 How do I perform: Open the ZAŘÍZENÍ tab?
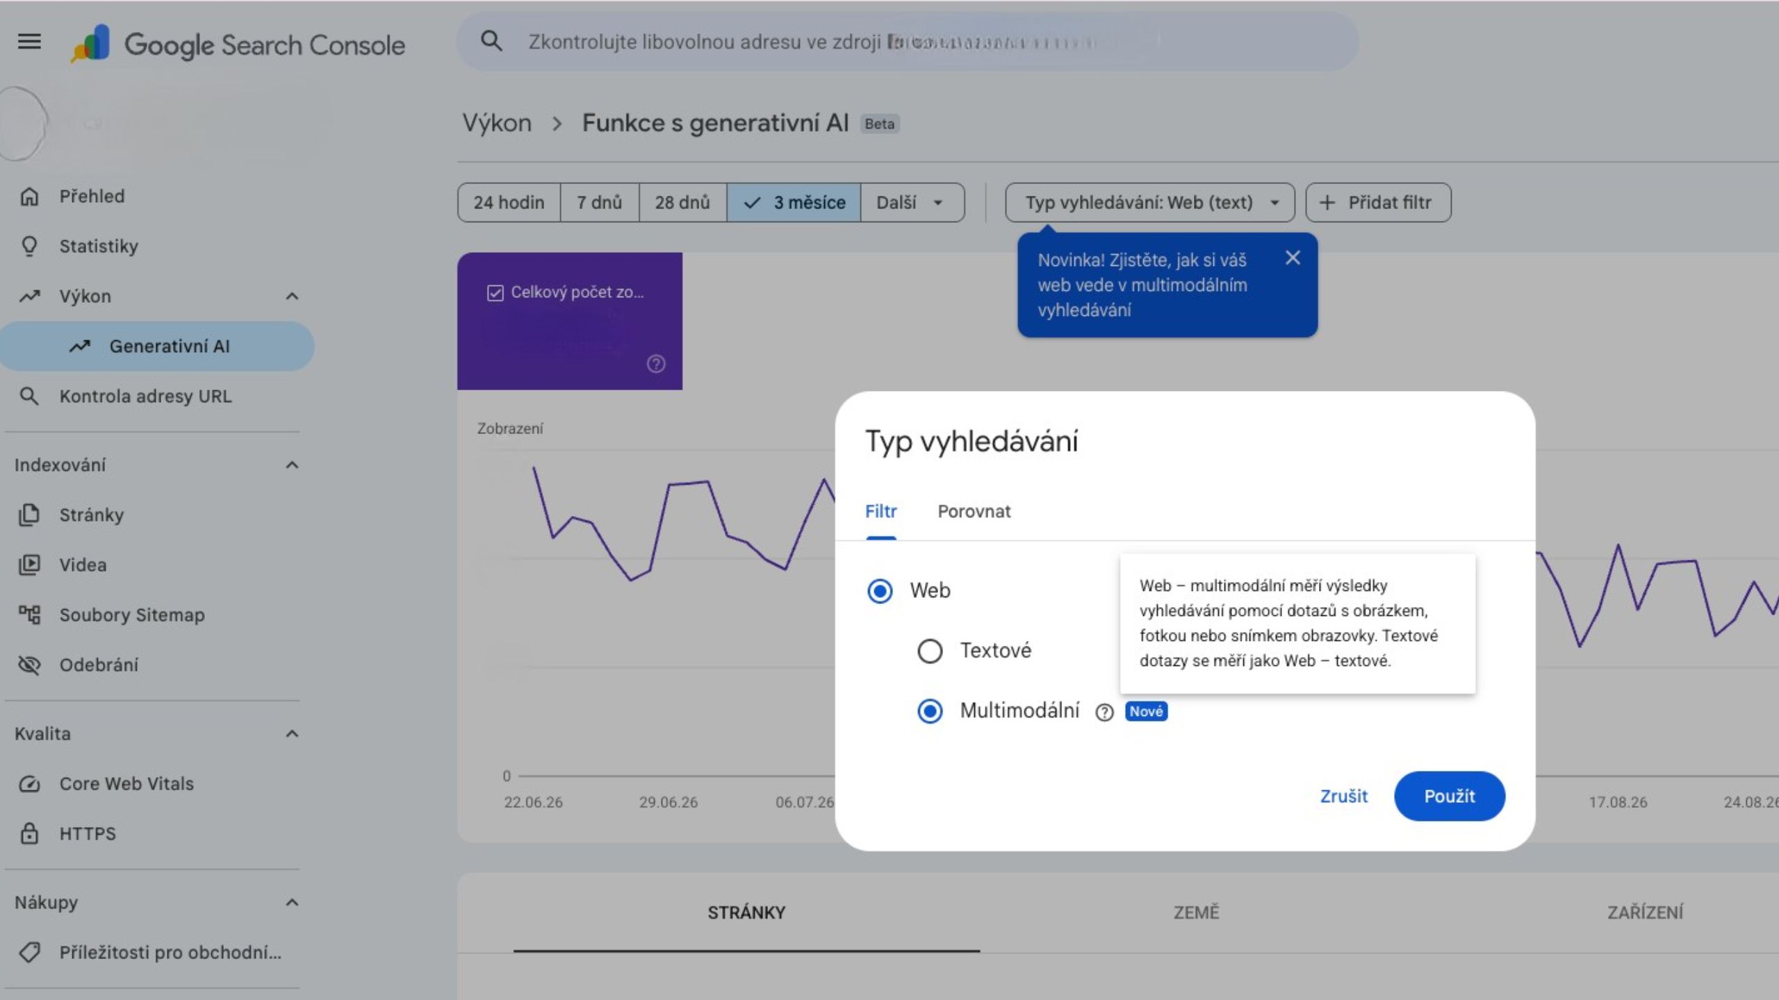pos(1645,912)
